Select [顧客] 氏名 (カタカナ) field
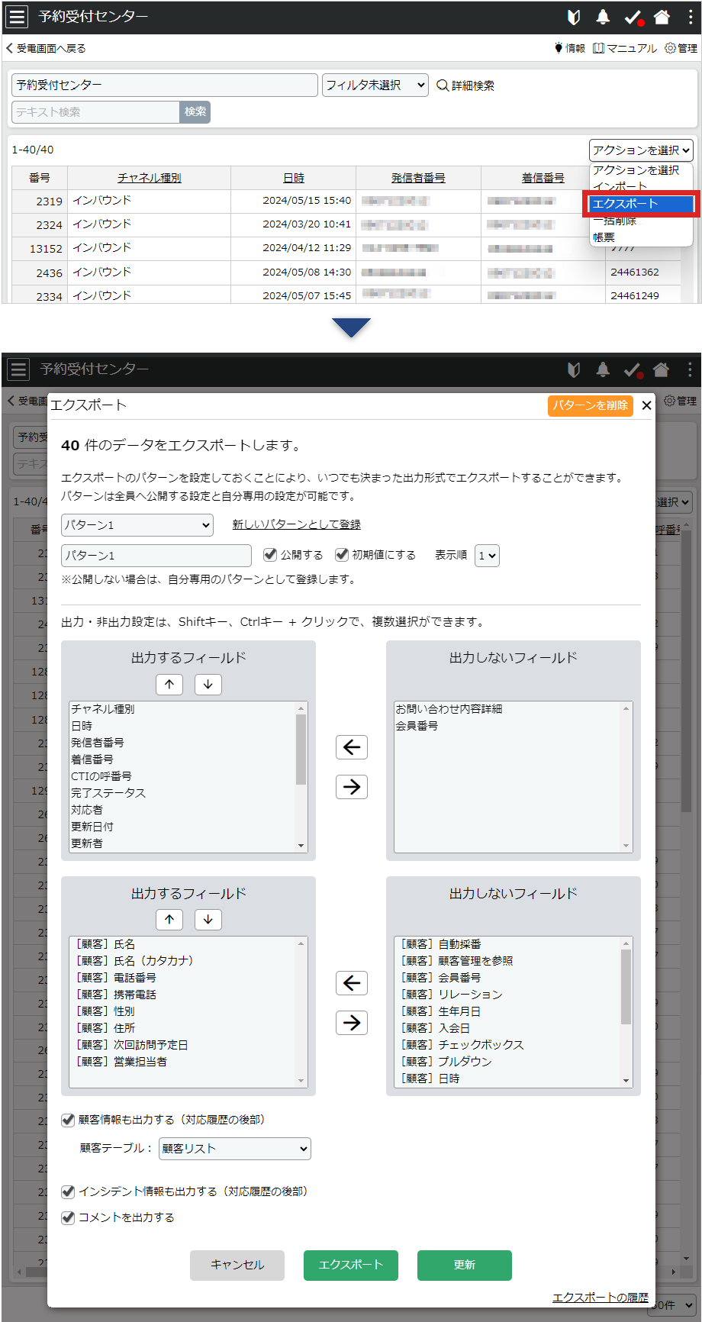The height and width of the screenshot is (1322, 702). tap(182, 961)
